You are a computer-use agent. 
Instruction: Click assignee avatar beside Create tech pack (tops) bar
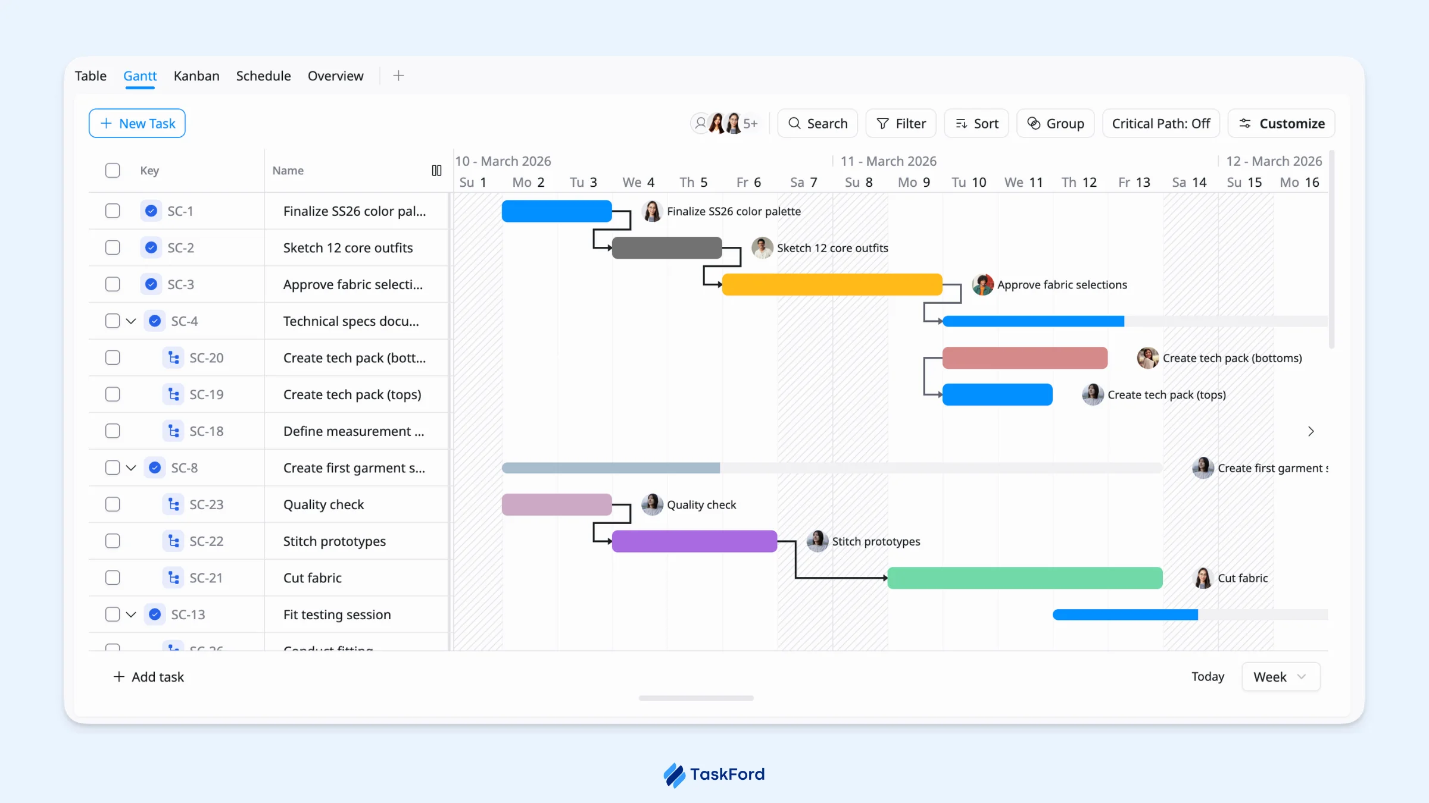1093,394
